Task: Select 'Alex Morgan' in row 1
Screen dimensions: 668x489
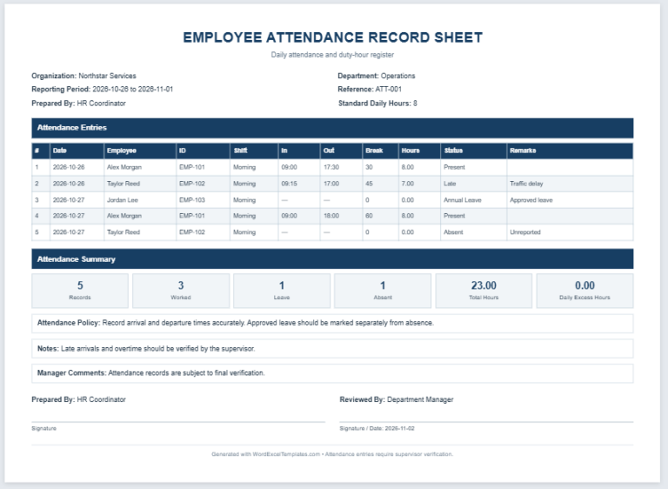Action: [124, 167]
